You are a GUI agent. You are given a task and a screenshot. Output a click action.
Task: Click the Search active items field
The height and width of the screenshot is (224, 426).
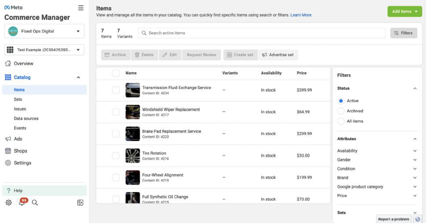pos(262,33)
